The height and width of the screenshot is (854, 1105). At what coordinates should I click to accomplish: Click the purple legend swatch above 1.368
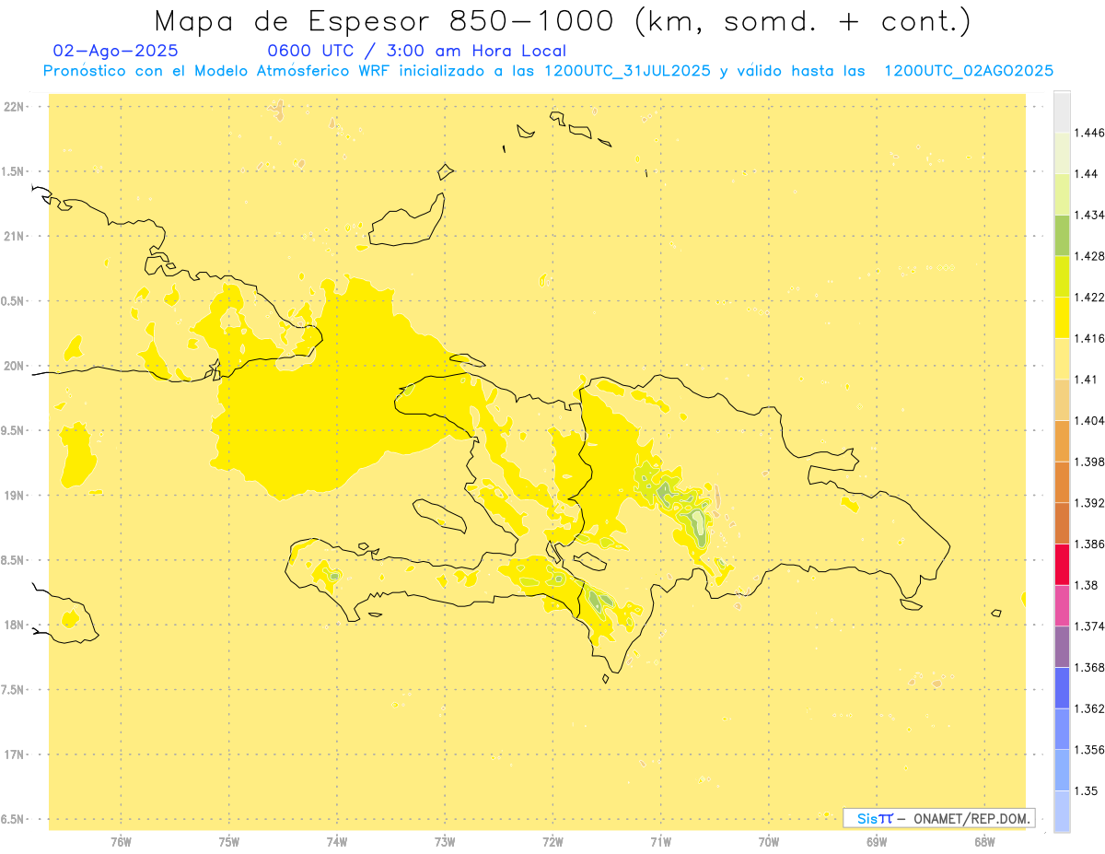point(1062,647)
